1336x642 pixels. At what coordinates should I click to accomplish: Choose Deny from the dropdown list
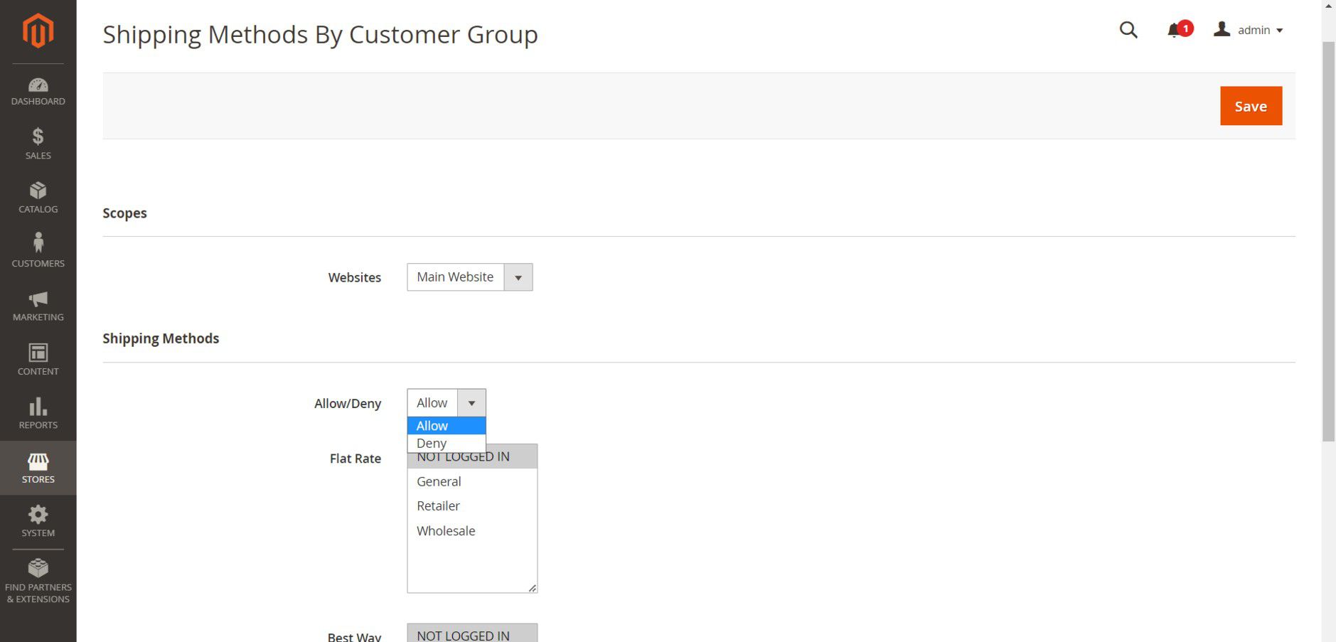(x=432, y=443)
